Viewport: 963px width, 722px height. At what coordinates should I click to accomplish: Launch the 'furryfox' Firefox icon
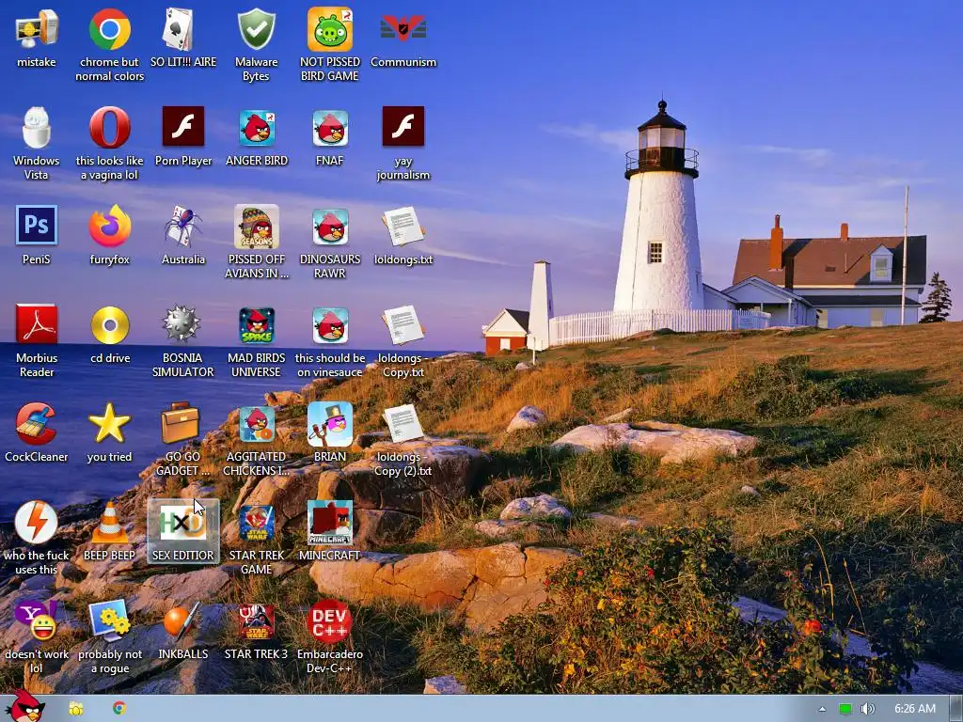[x=110, y=227]
